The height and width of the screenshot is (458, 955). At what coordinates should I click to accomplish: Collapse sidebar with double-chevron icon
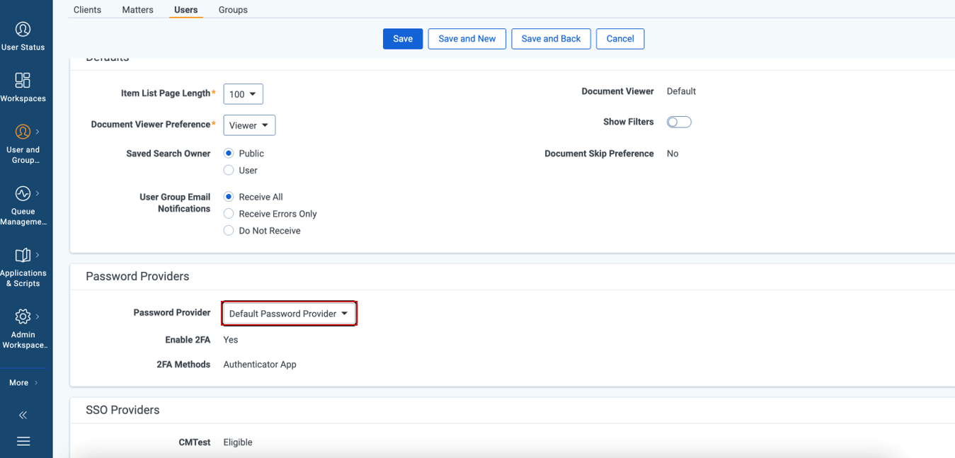click(x=23, y=415)
